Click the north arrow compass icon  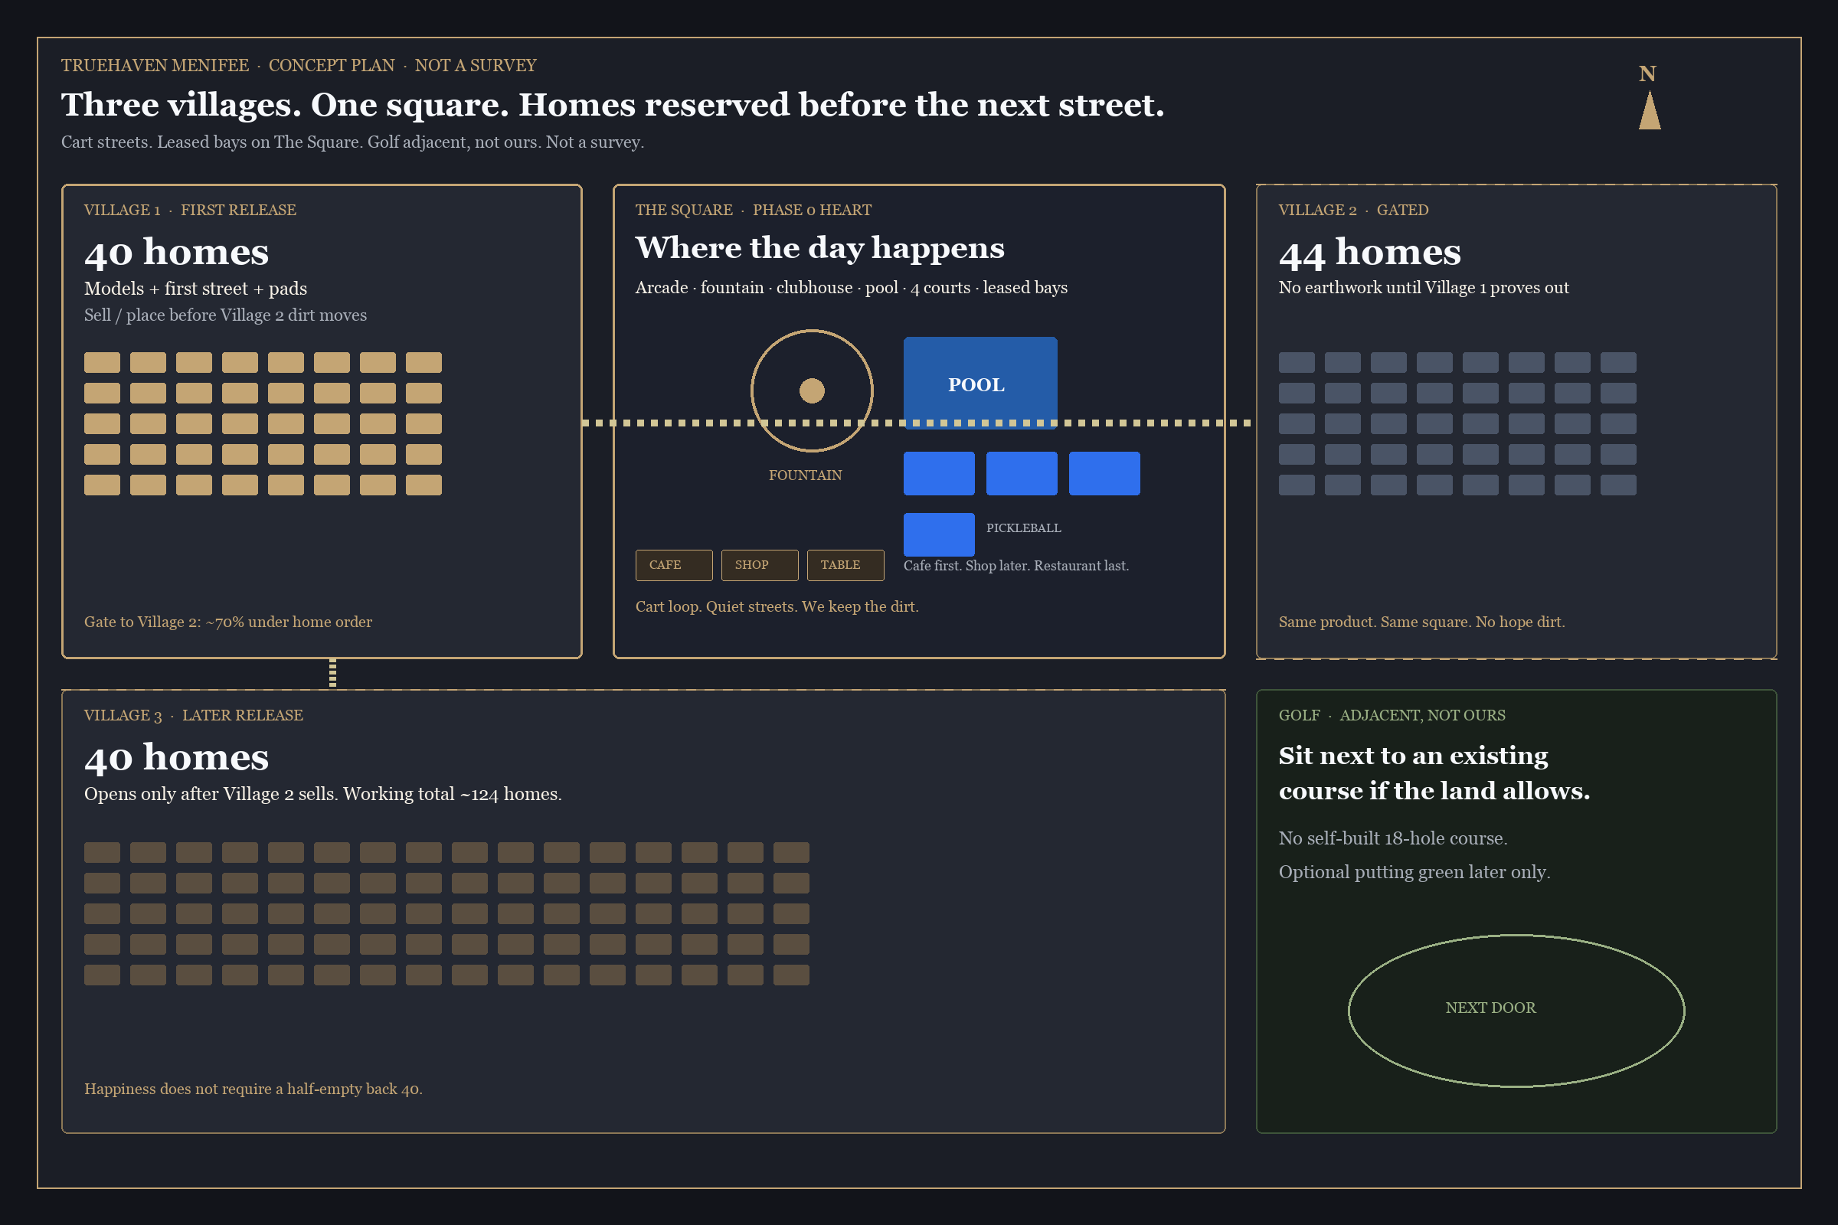(1649, 98)
